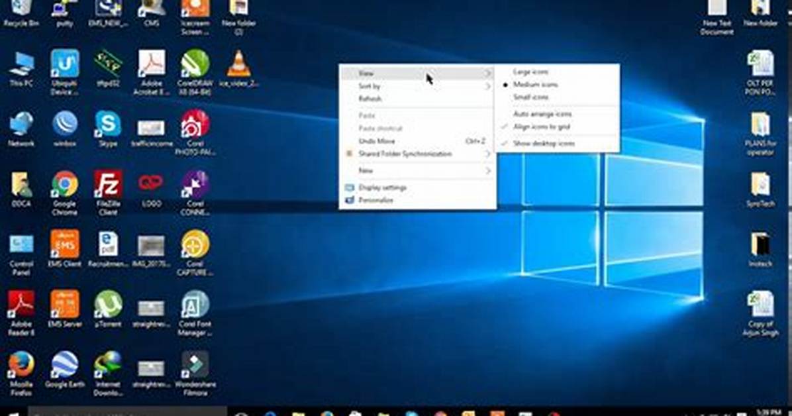Screen dimensions: 792x416
Task: Select the CorelDRAW X8 shortcut icon
Action: (195, 73)
